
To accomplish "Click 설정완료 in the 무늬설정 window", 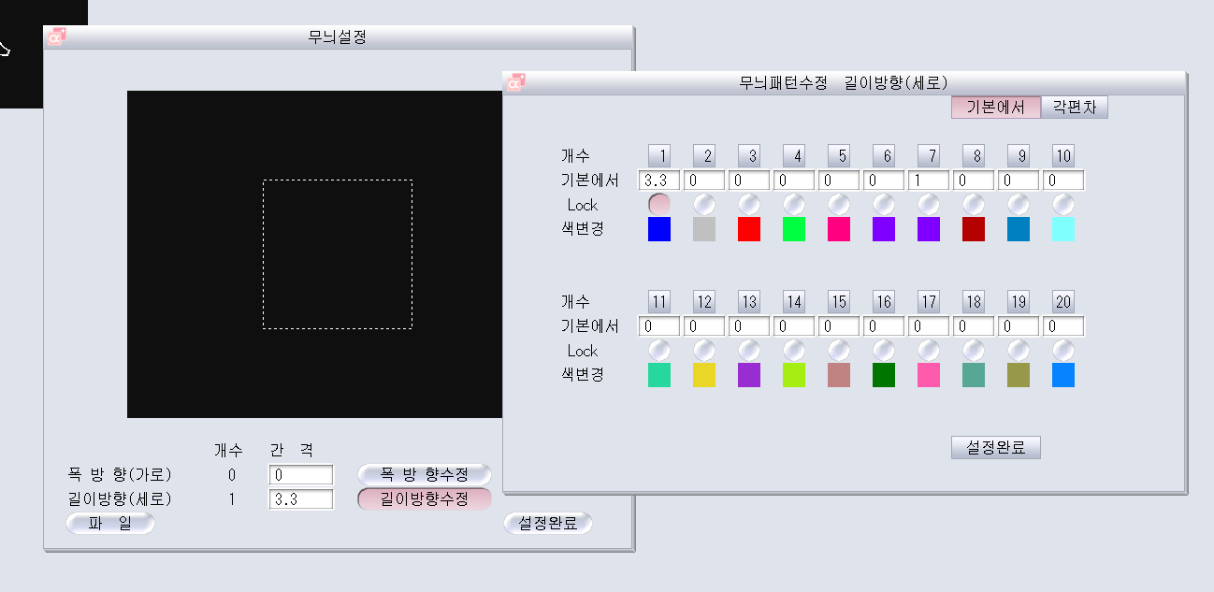I will [548, 524].
